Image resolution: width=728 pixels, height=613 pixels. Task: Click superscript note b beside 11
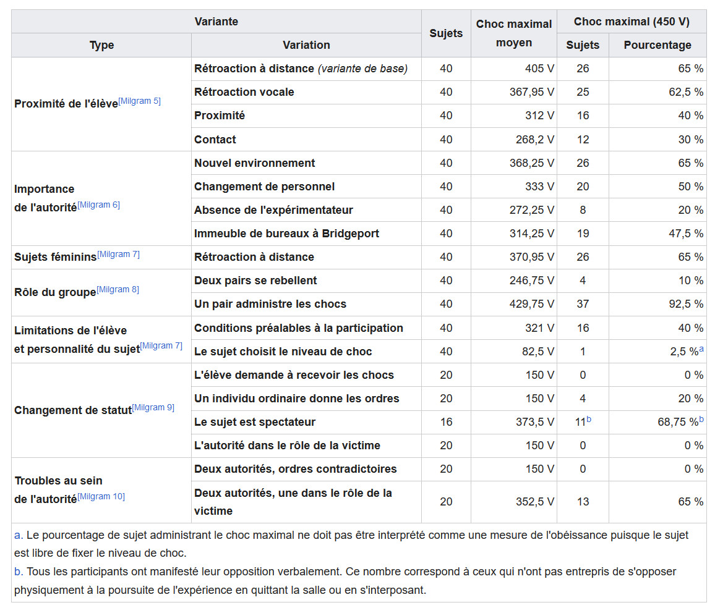[588, 420]
